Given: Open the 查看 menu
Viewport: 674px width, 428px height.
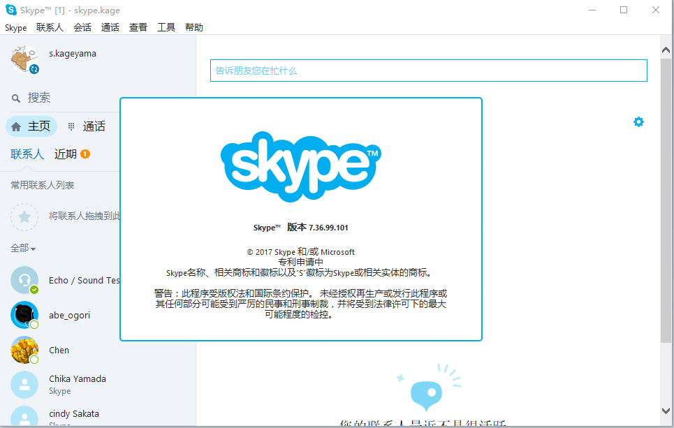Looking at the screenshot, I should tap(138, 27).
